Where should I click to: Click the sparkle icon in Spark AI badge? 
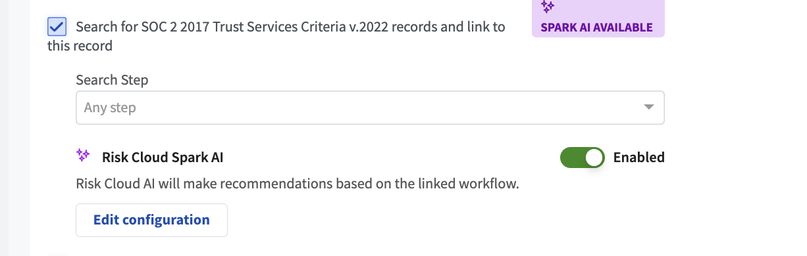[548, 7]
